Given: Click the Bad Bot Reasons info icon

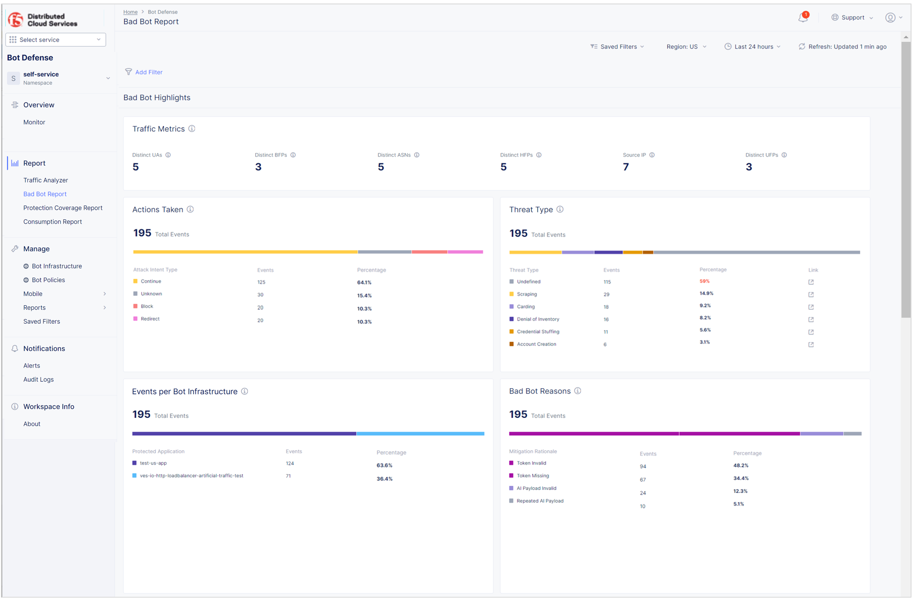Looking at the screenshot, I should (578, 391).
